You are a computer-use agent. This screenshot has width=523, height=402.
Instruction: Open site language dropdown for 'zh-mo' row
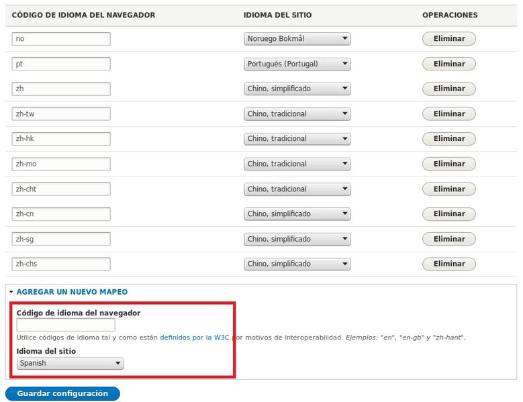pos(297,164)
